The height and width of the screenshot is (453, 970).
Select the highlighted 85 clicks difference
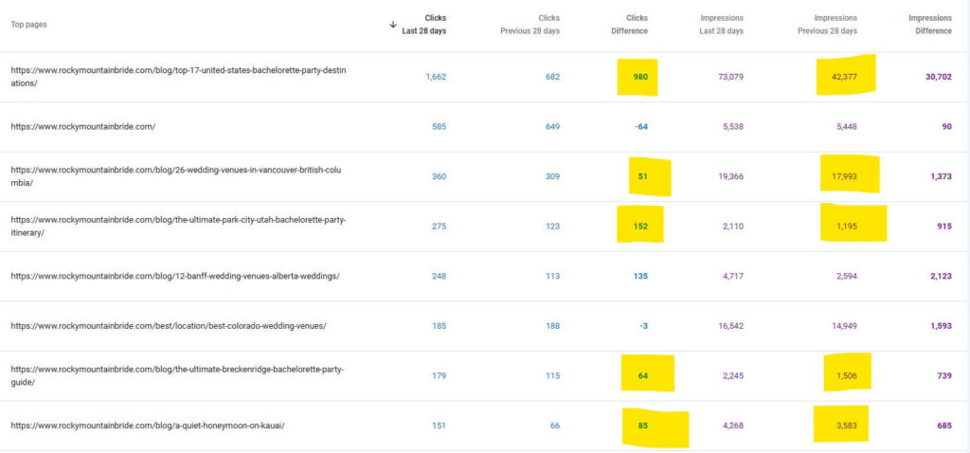[643, 426]
